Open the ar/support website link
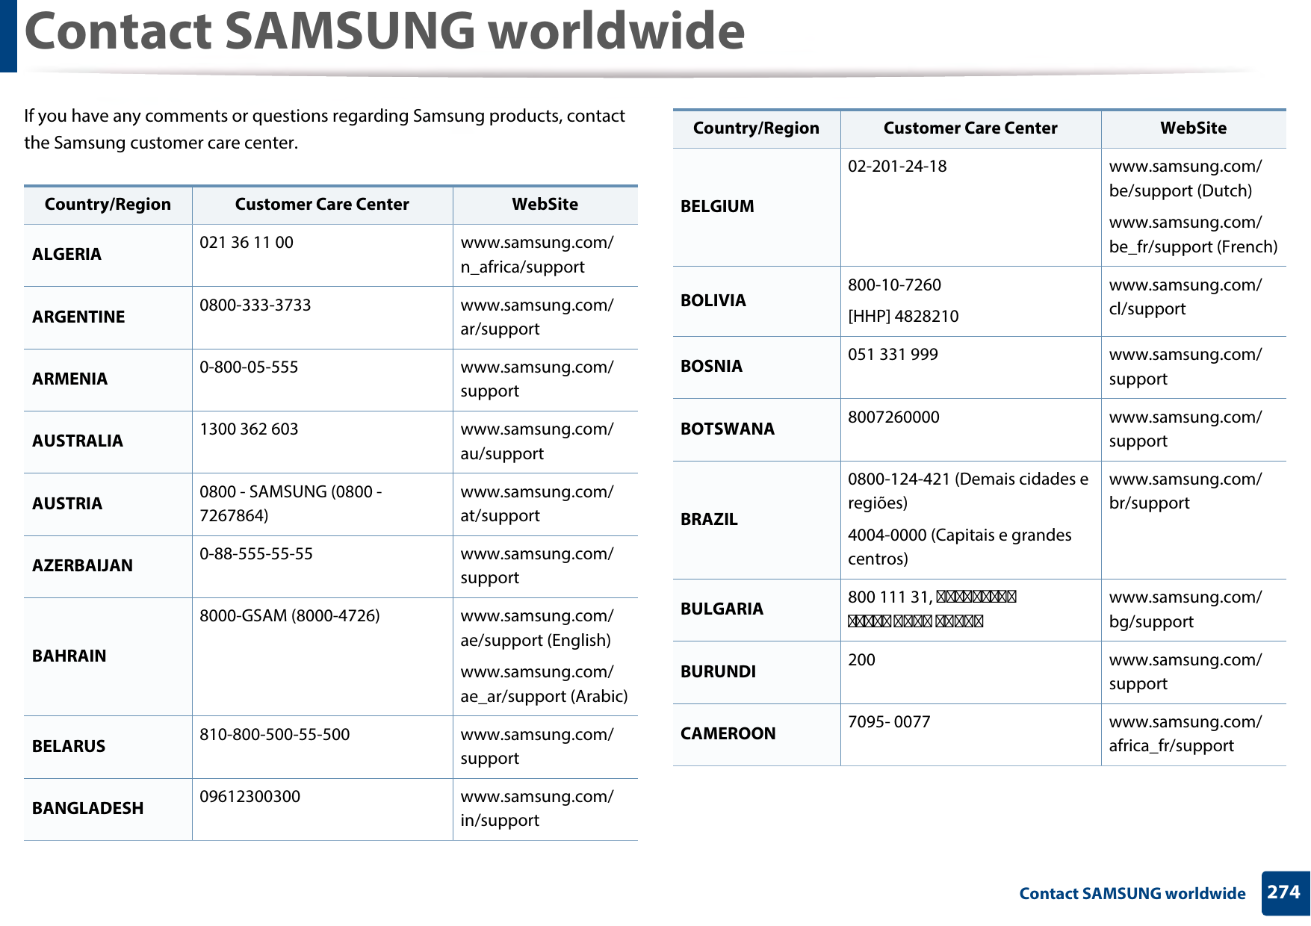Viewport: 1311px width, 926px height. tap(536, 317)
